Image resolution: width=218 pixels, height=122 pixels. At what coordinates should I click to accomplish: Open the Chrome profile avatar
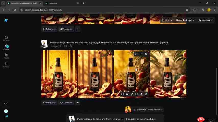[x=209, y=10]
